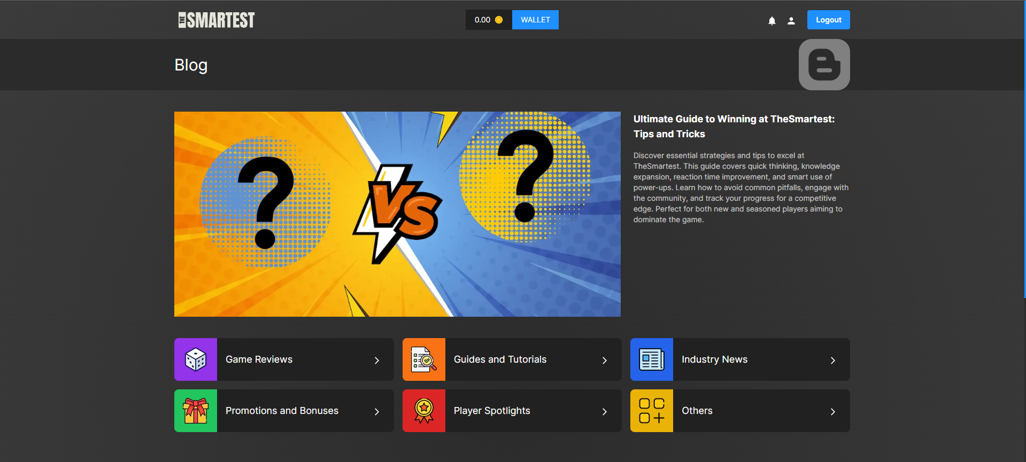This screenshot has height=462, width=1026.
Task: Open the Promotions and Bonuses category
Action: 284,411
